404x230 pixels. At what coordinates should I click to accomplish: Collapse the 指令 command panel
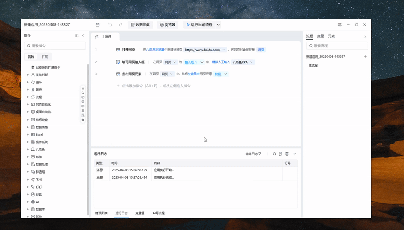(x=83, y=35)
